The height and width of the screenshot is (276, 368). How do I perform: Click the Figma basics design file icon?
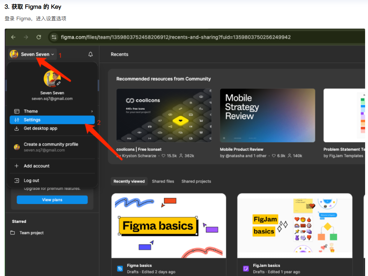point(120,268)
